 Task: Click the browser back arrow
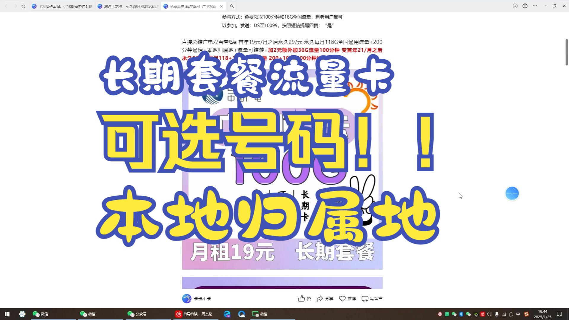pos(6,6)
